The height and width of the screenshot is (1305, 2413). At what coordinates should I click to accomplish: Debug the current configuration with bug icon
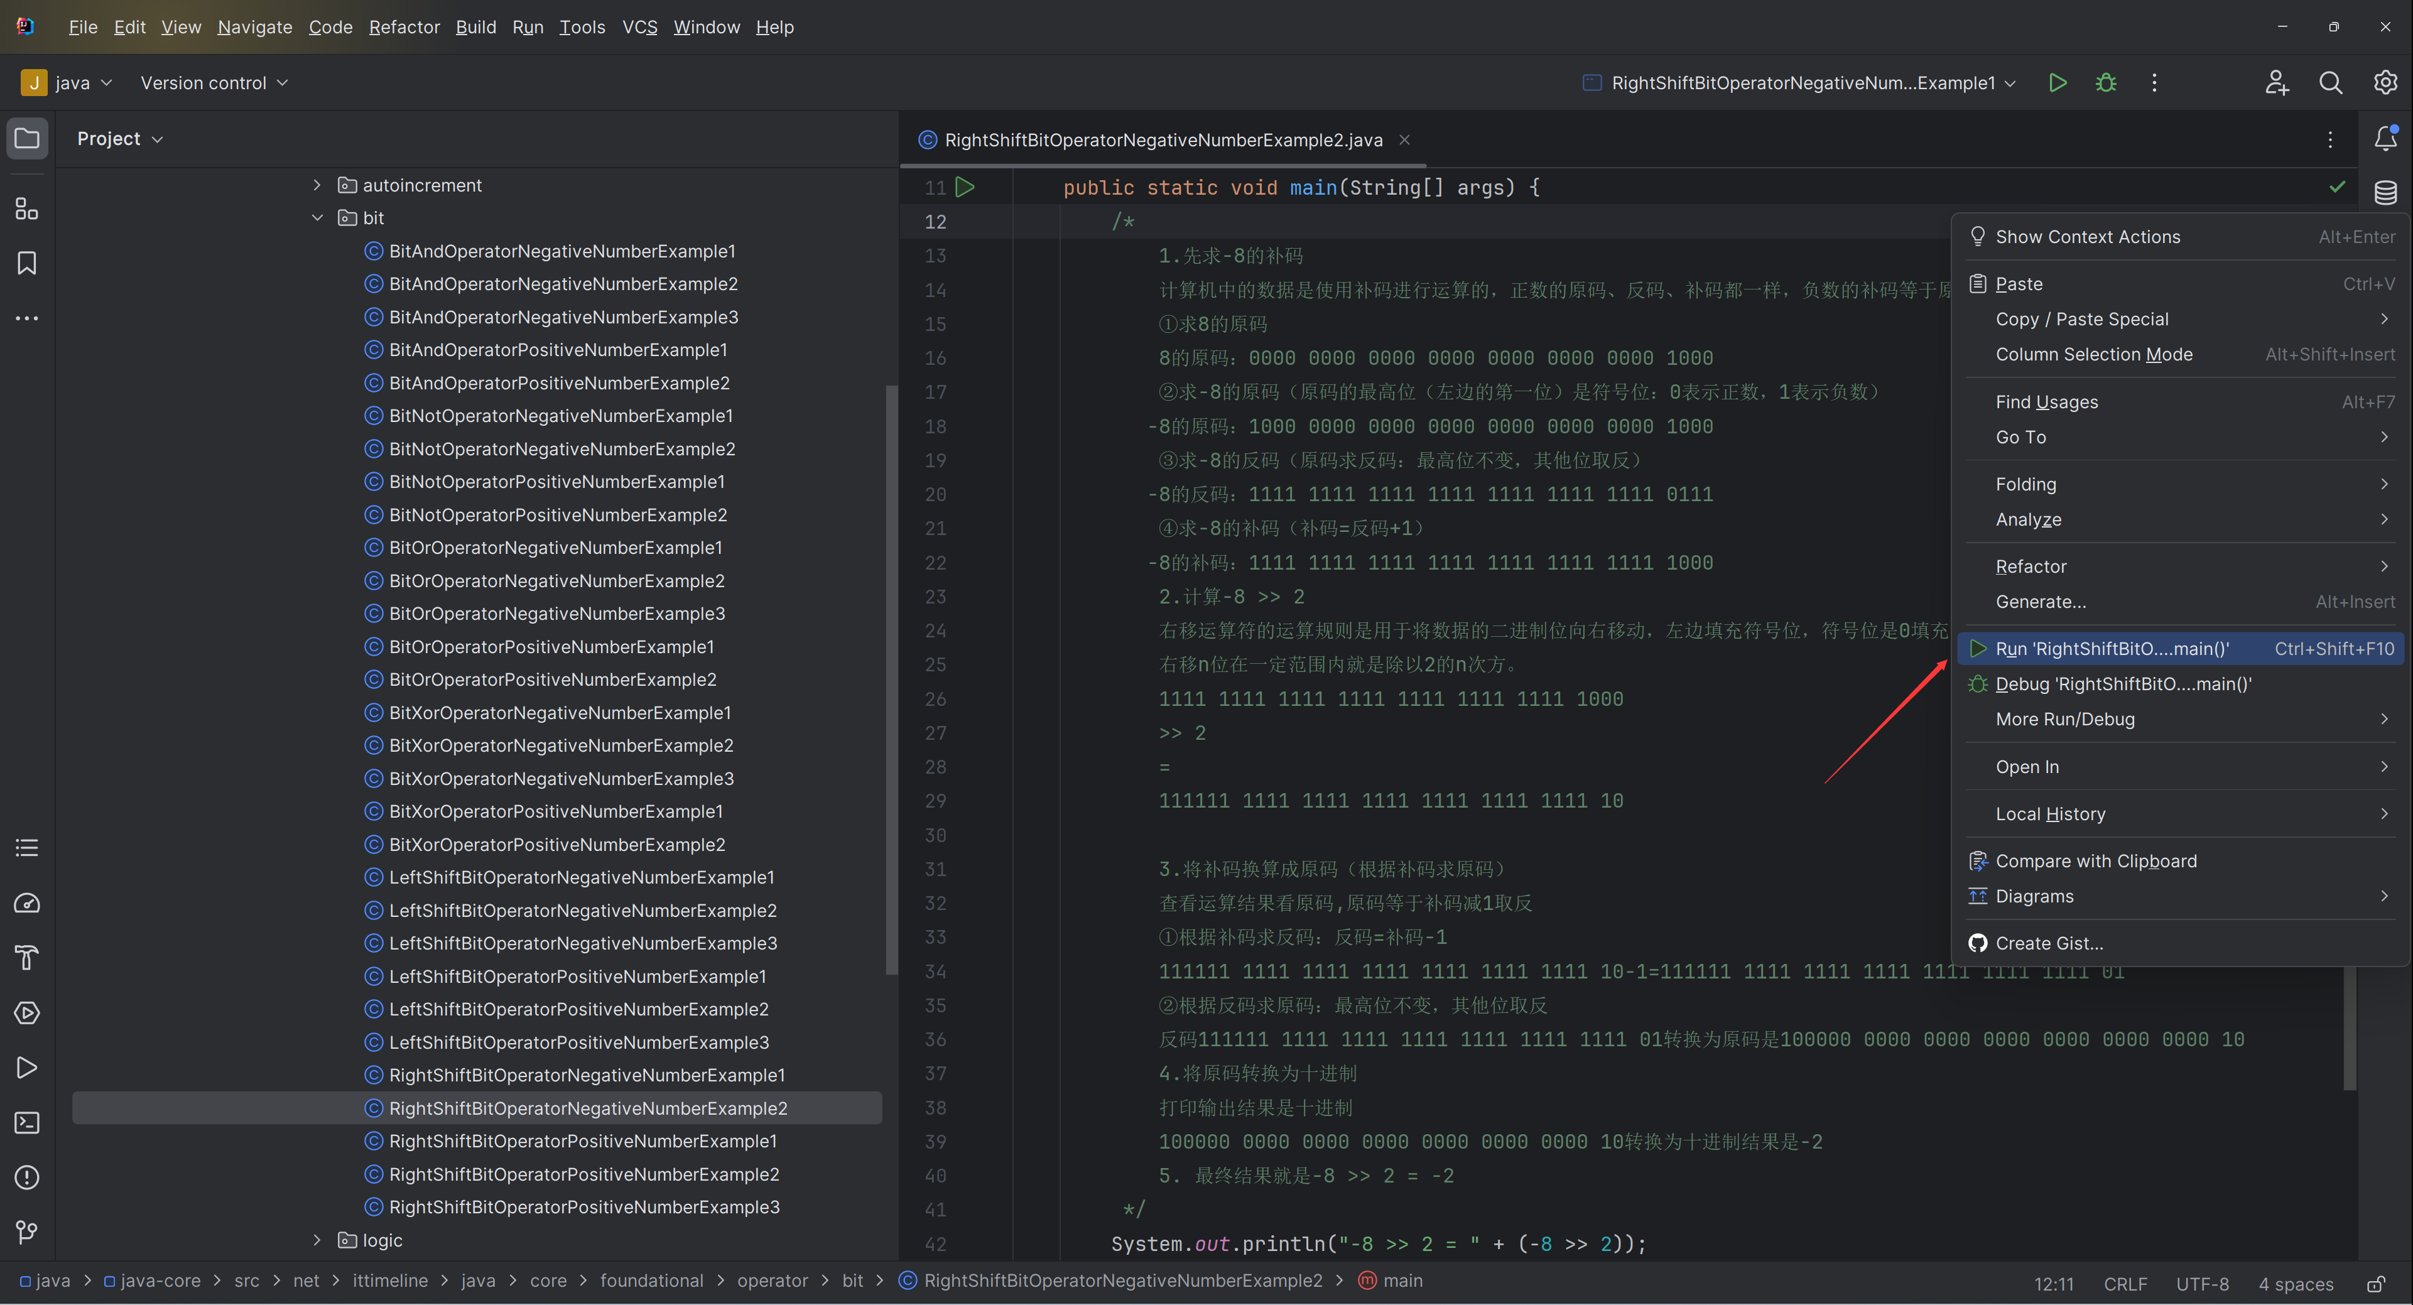(x=2106, y=82)
